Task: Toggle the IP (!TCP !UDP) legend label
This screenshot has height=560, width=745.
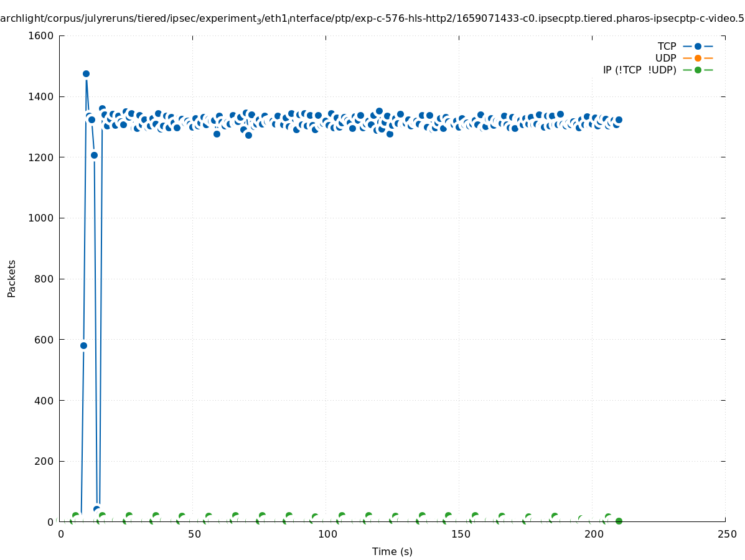Action: 639,70
